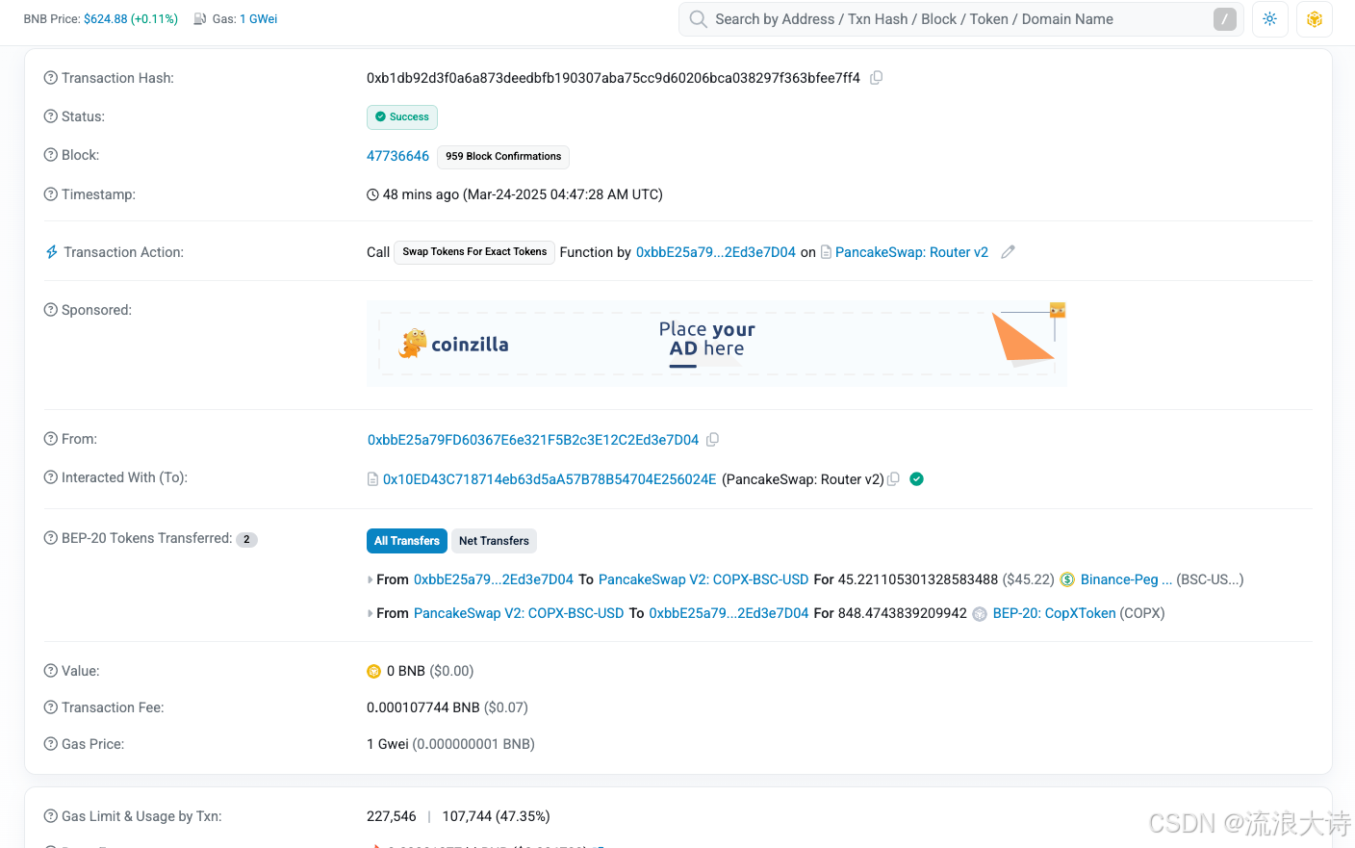The width and height of the screenshot is (1355, 848).
Task: Select the transaction hash text 0xb1db92d3f0a6…
Action: pos(613,78)
